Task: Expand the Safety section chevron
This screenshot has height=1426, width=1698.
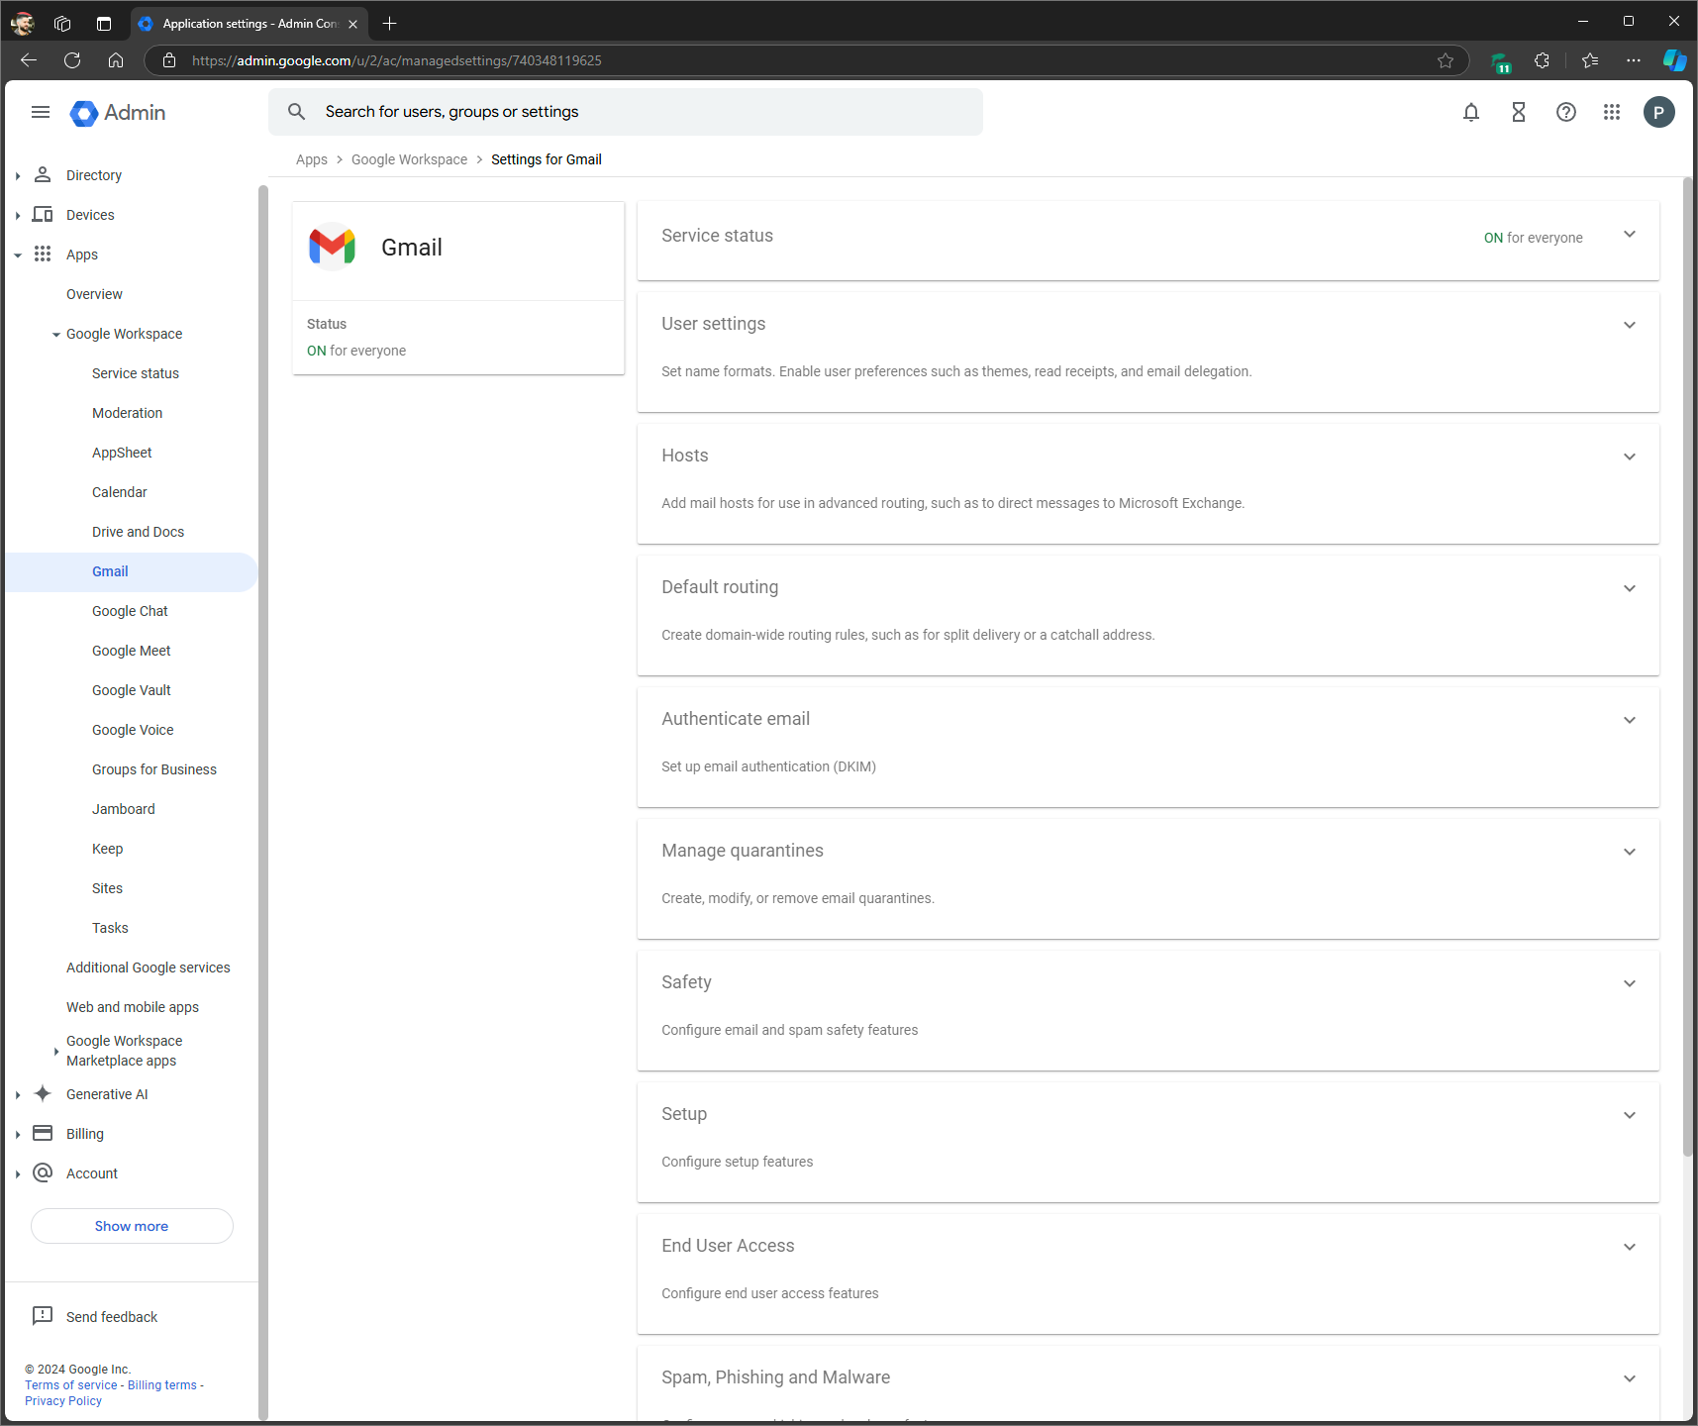Action: (1630, 983)
